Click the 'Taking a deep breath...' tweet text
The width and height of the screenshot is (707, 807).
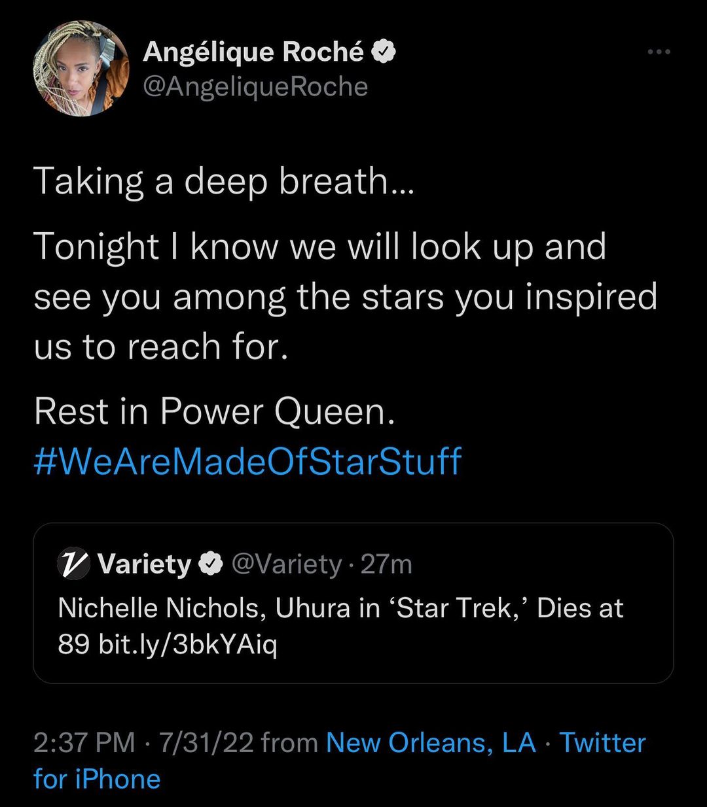pyautogui.click(x=224, y=181)
